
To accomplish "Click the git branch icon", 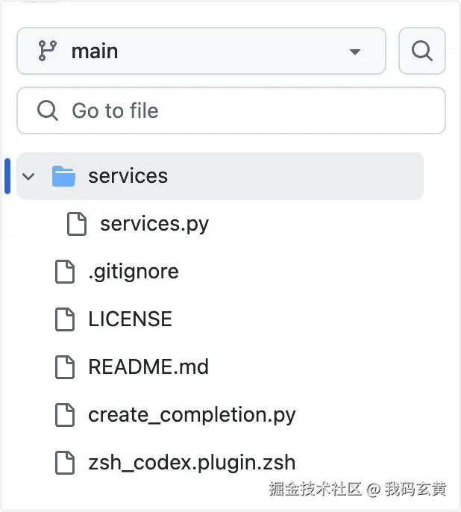I will (x=47, y=51).
